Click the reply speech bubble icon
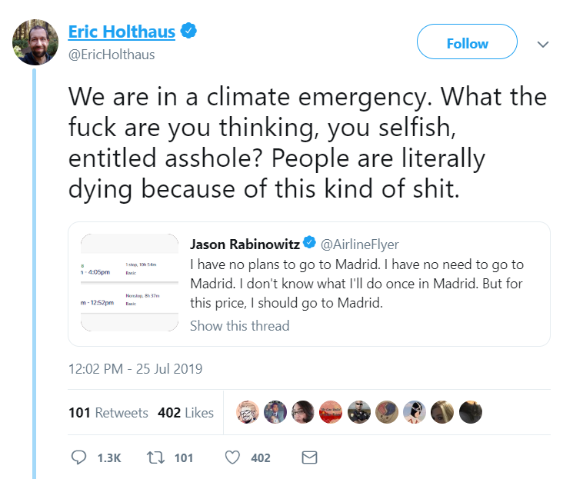This screenshot has height=479, width=573. point(78,457)
